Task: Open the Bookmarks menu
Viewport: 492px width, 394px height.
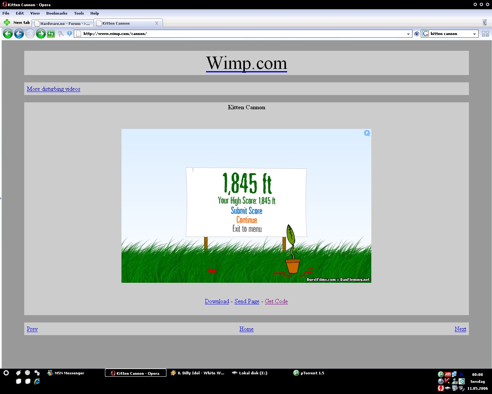Action: coord(57,13)
